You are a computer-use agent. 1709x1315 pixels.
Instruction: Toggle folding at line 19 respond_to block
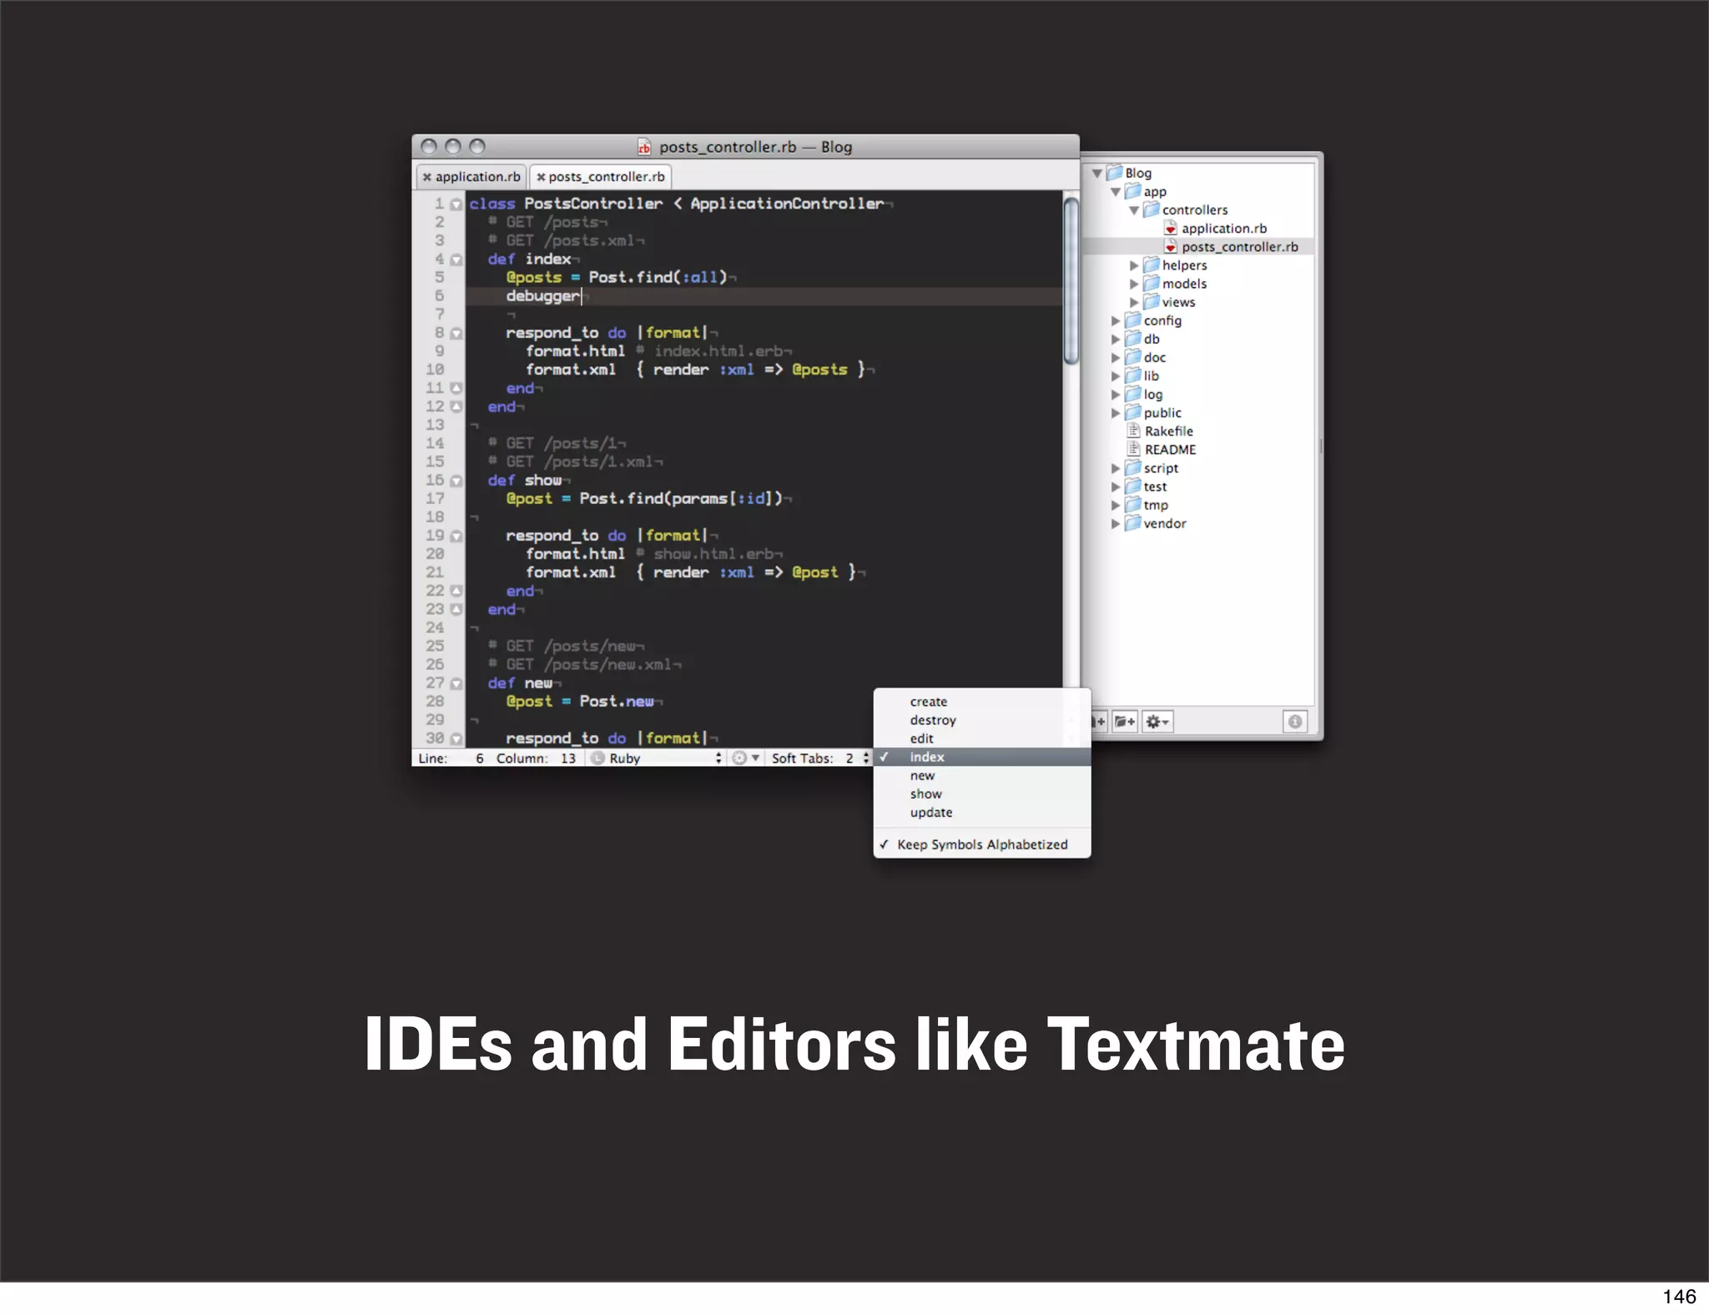pyautogui.click(x=456, y=536)
